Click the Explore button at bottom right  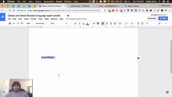[167, 92]
